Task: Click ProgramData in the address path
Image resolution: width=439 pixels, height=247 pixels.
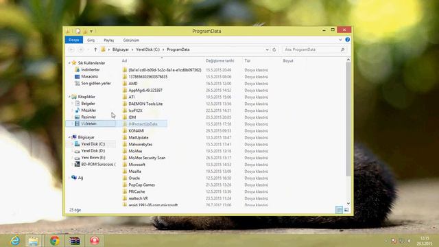Action: click(178, 49)
